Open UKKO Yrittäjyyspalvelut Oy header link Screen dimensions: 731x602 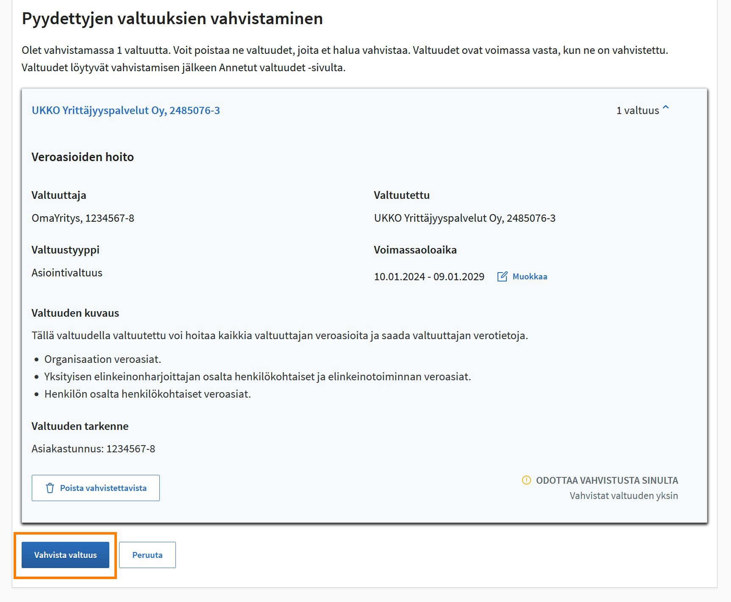(126, 110)
